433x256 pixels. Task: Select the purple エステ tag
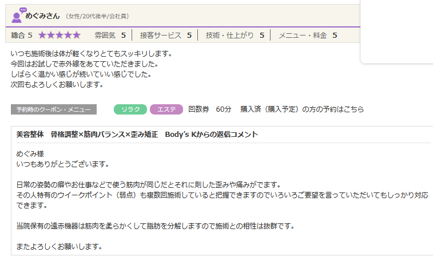(166, 109)
